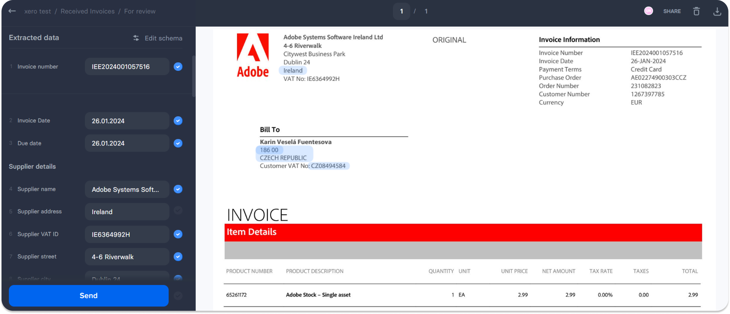Click 'VAT No: IE6364992H' in the invoice

click(311, 79)
